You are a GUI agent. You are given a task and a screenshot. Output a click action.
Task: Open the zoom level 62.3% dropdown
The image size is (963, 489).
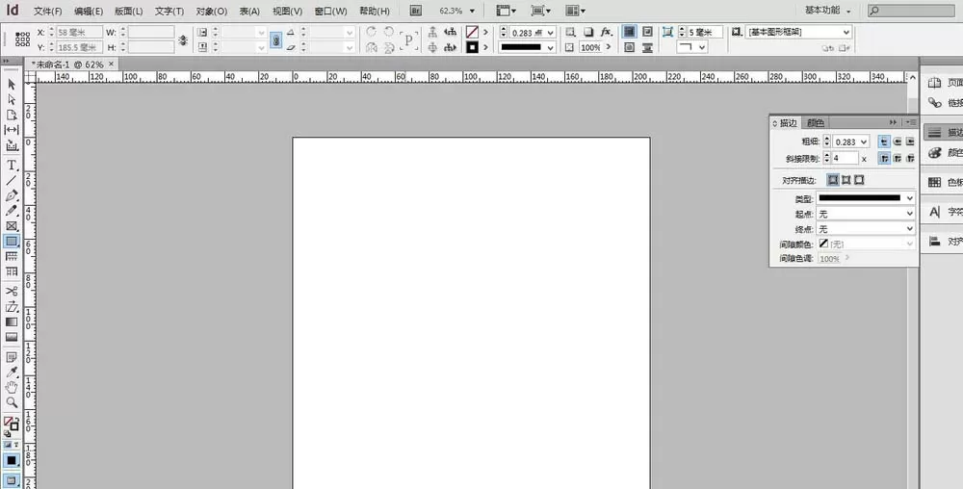472,11
